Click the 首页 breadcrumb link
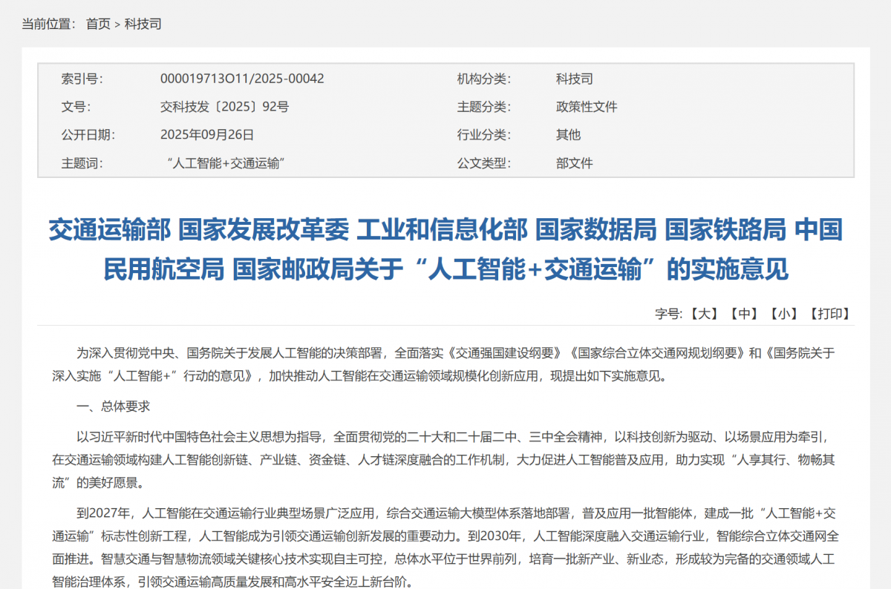Screen dimensions: 891x589 point(98,24)
